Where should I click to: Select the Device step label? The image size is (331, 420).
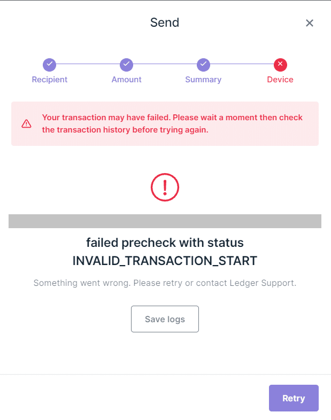click(x=280, y=80)
